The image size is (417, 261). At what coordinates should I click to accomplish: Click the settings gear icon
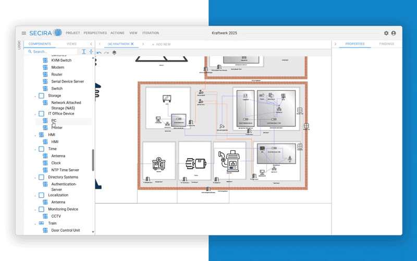tap(386, 33)
